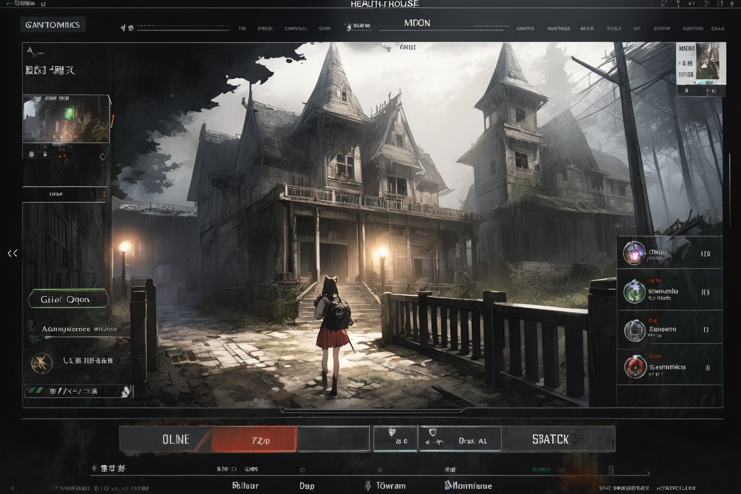
Task: Toggle the first round dot under the preview thumbnail
Action: point(32,154)
